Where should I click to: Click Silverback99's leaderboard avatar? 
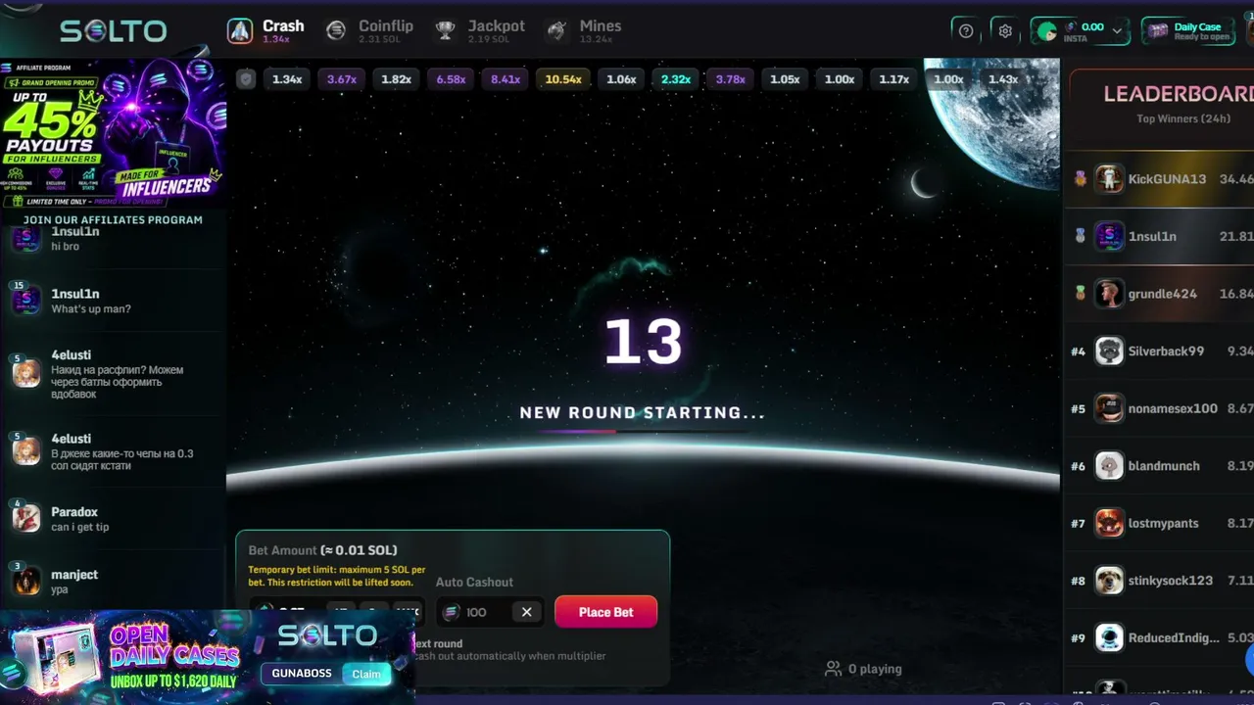coord(1109,351)
